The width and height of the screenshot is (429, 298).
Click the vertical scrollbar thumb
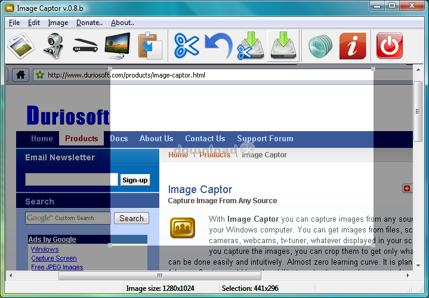point(418,111)
